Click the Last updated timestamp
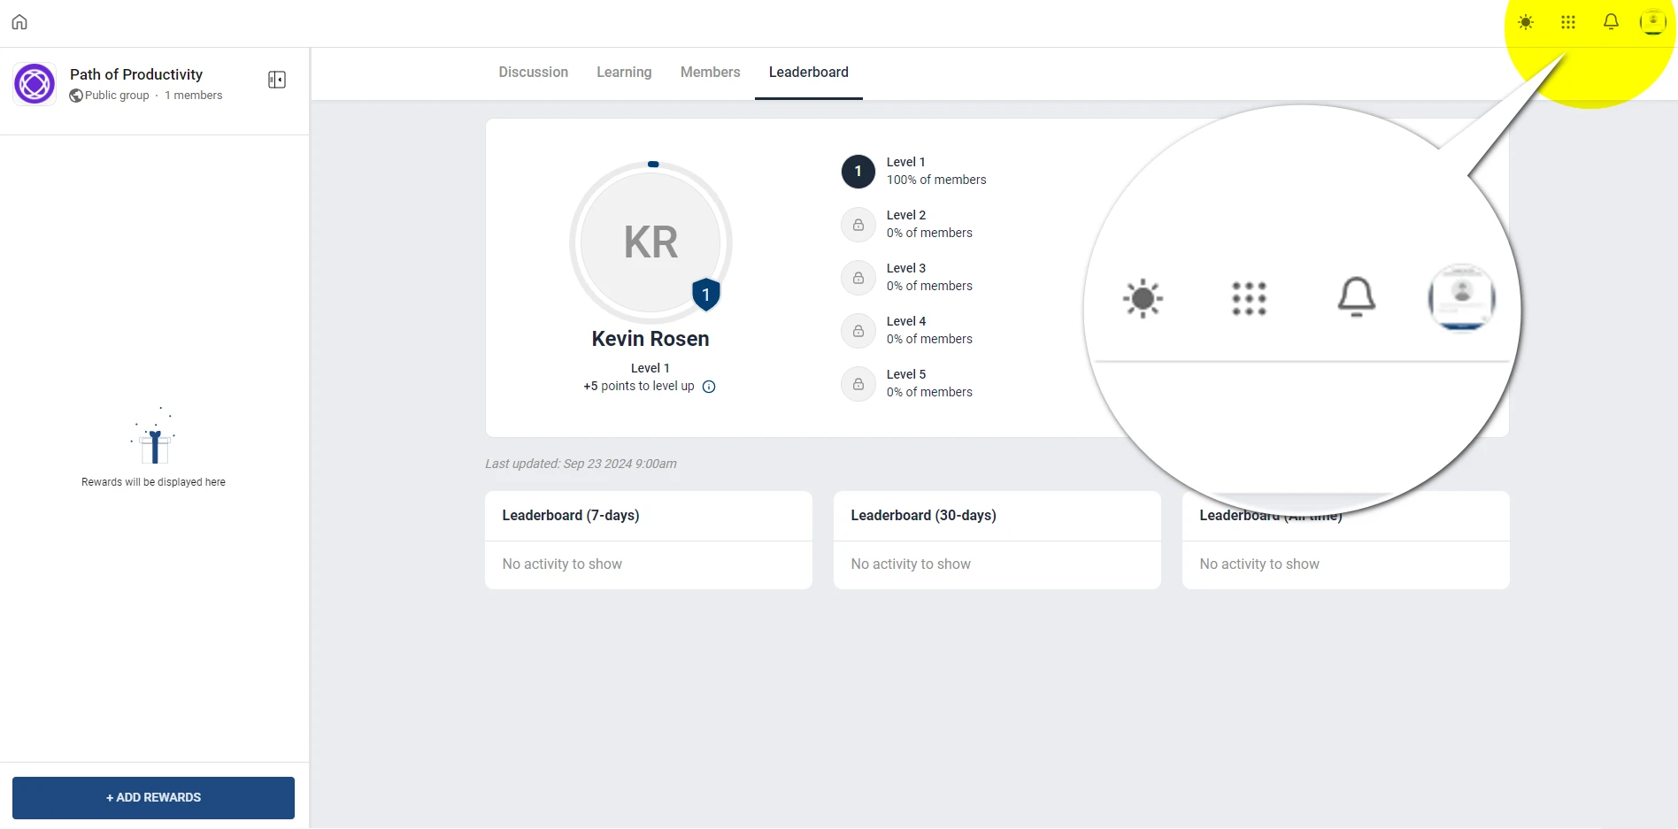 (581, 464)
